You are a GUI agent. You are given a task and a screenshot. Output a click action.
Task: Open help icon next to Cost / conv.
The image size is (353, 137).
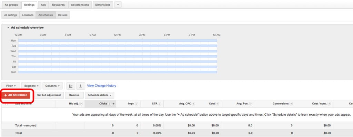click(x=329, y=104)
